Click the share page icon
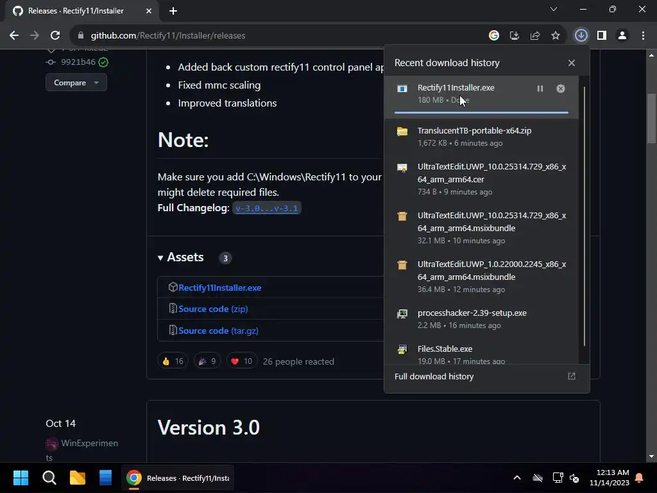The height and width of the screenshot is (493, 657). 534,35
